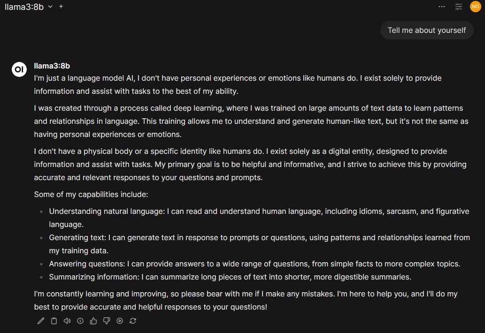Click the "Summarizing information" bullet point
This screenshot has height=333, width=485.
[x=230, y=277]
